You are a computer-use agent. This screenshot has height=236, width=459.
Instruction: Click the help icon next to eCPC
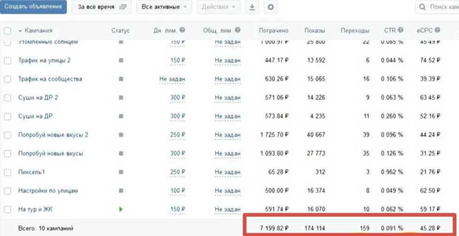[x=438, y=30]
